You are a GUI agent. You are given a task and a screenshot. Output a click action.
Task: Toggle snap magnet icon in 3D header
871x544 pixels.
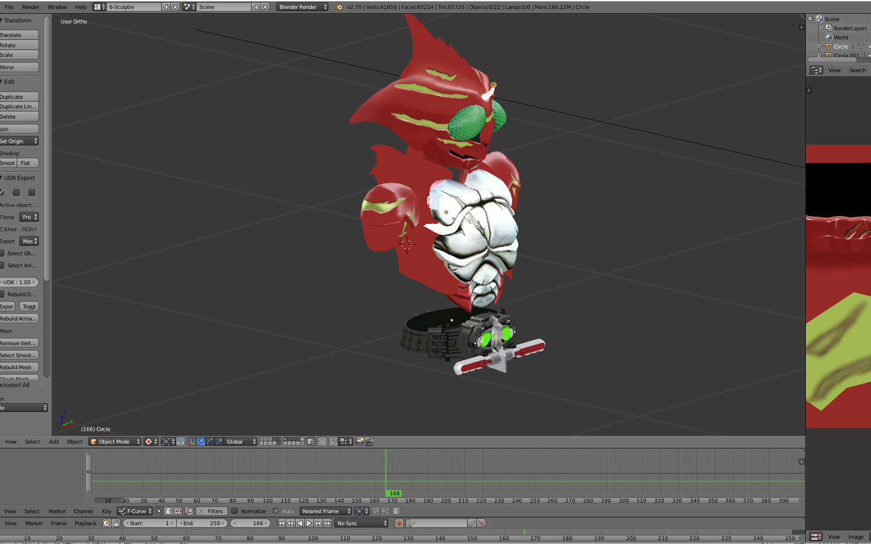pos(333,442)
